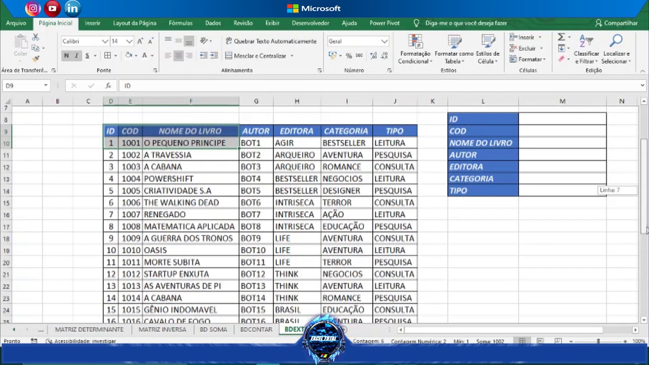
Task: Switch to the Dados tab
Action: click(213, 23)
